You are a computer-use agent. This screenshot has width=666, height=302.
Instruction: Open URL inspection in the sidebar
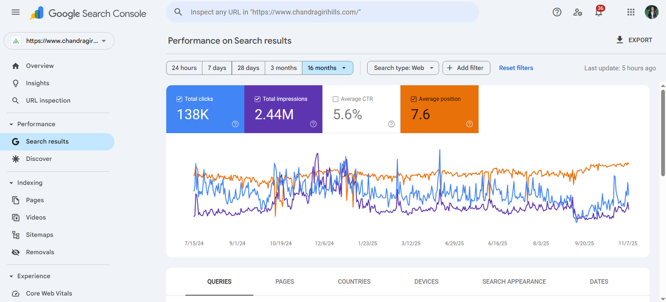pos(57,100)
